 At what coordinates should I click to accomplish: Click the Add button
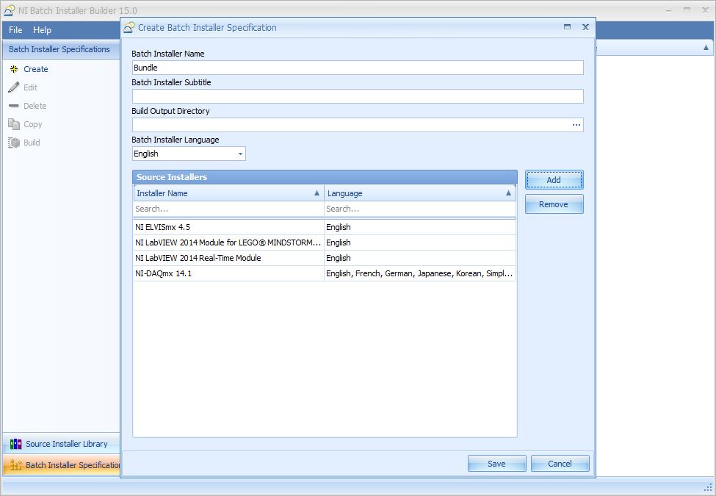[x=554, y=180]
